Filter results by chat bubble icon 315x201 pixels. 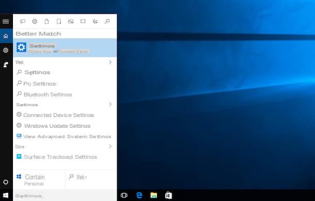23,21
